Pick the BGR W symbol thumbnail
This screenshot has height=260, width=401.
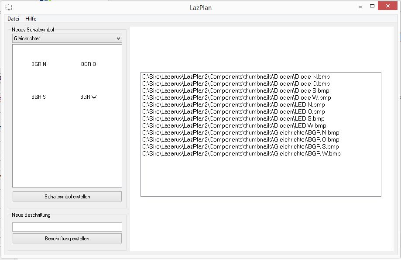click(x=89, y=97)
